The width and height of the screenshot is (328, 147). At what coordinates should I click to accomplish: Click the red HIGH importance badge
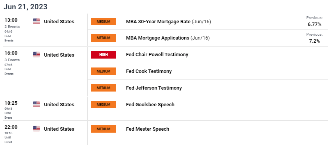[x=104, y=55]
